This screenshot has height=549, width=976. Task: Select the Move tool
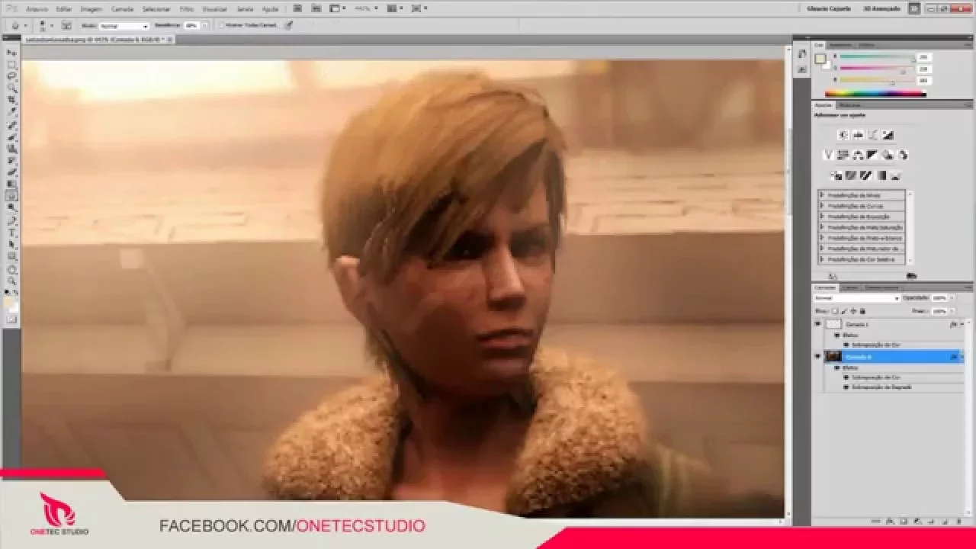[x=12, y=53]
